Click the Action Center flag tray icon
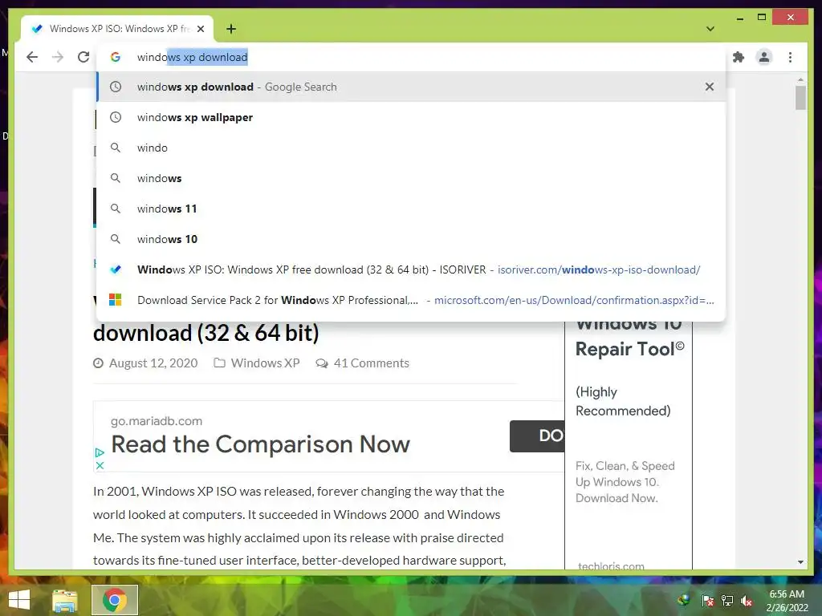Screen dimensions: 822x616 coord(707,600)
